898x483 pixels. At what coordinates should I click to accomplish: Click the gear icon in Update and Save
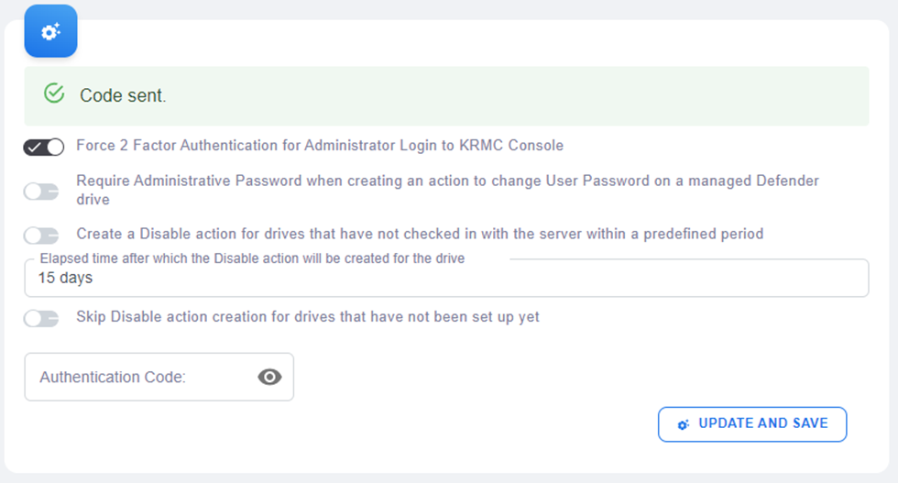[x=683, y=424]
